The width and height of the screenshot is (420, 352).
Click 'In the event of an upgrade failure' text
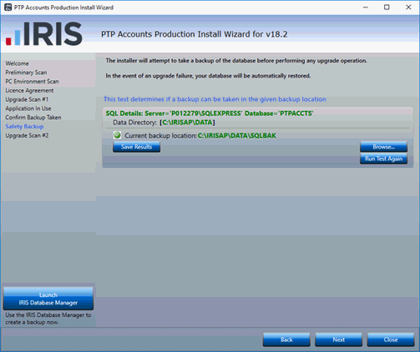(x=208, y=76)
